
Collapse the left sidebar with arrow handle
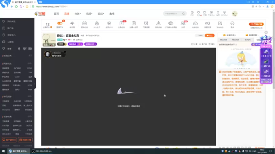(35, 84)
